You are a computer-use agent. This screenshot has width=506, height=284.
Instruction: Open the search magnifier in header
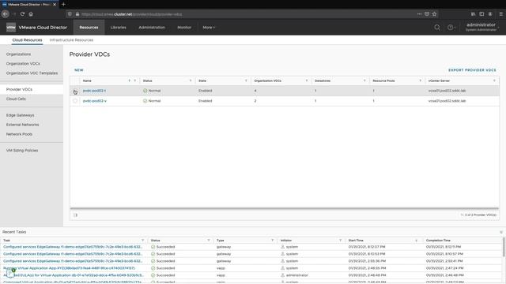(x=437, y=28)
